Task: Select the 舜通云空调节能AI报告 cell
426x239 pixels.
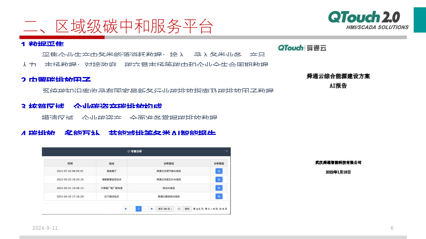Action: 168,171
